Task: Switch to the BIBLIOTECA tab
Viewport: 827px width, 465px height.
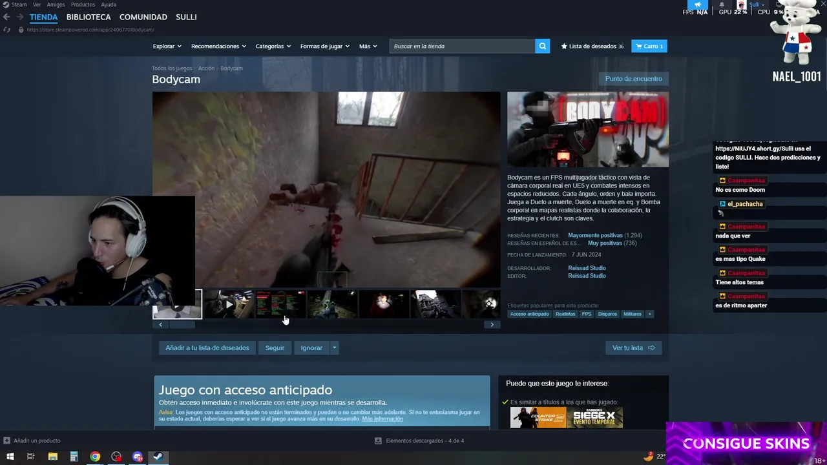Action: point(89,17)
